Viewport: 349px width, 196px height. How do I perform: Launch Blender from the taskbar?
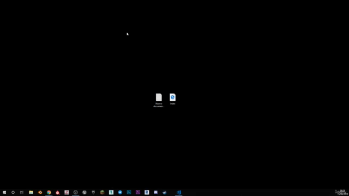(40, 192)
